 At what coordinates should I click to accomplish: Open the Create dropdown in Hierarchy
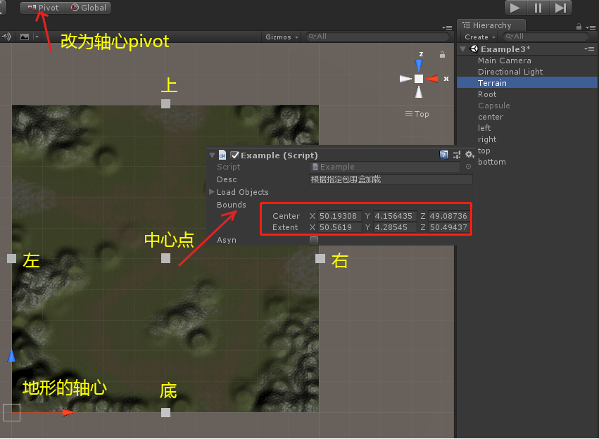(x=479, y=36)
